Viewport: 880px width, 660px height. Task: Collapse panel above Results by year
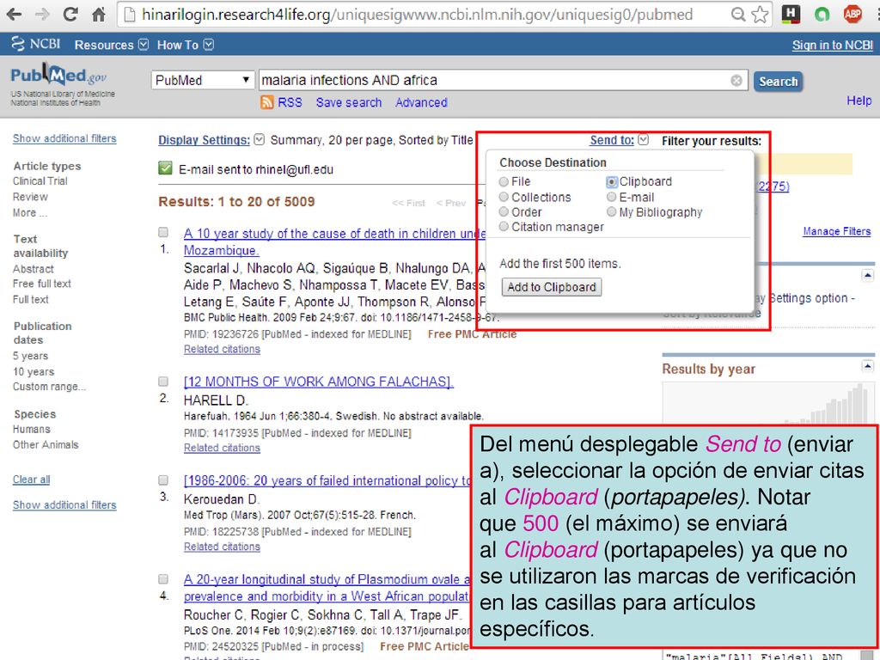(x=868, y=275)
